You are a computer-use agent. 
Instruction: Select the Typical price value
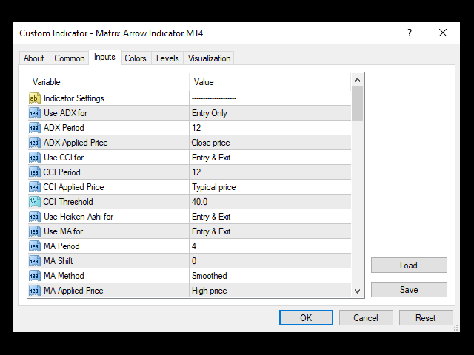click(x=214, y=187)
